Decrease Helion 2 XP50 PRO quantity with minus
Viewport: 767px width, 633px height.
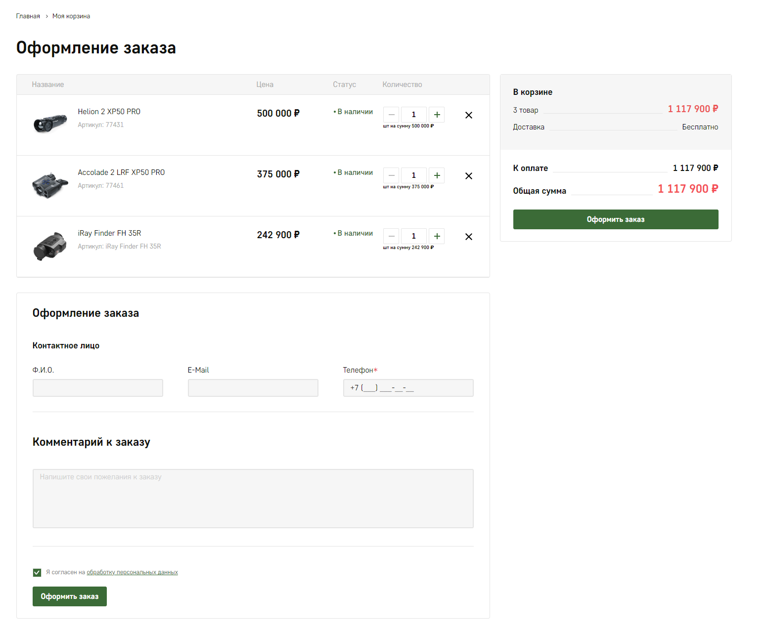pyautogui.click(x=391, y=115)
